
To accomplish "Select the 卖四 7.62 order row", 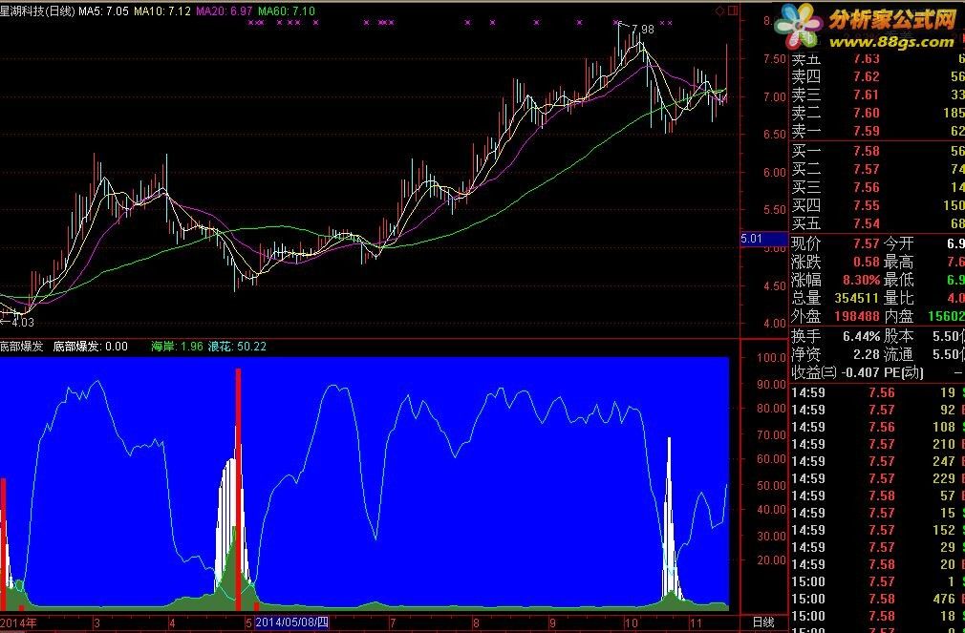I will (878, 77).
